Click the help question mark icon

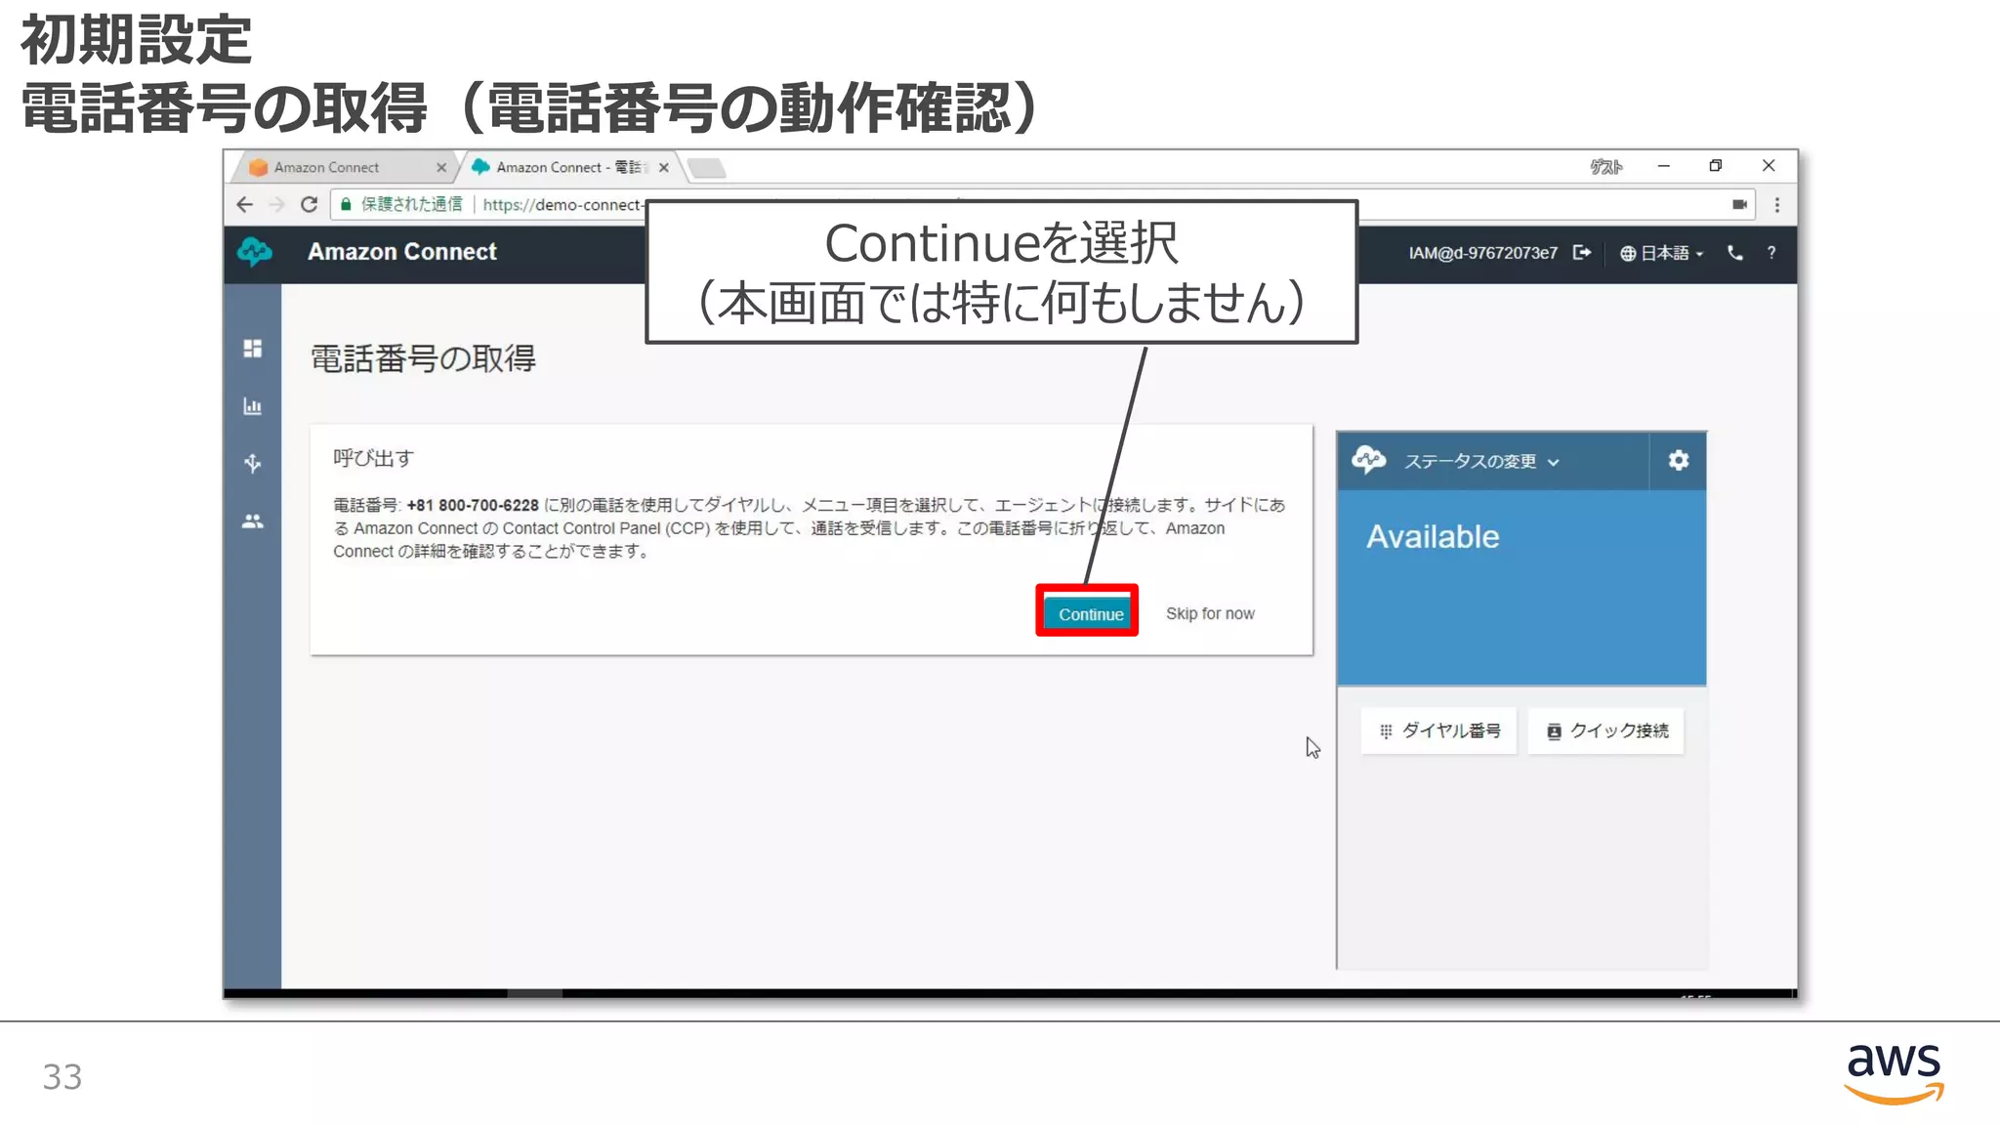(x=1771, y=253)
